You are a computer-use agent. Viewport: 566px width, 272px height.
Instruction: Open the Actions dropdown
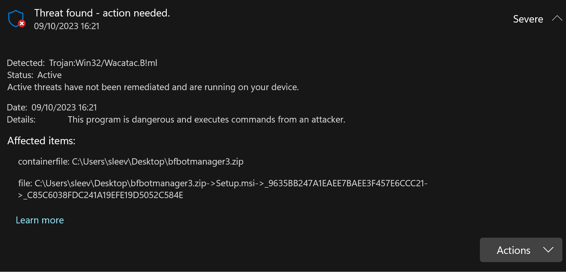tap(521, 250)
